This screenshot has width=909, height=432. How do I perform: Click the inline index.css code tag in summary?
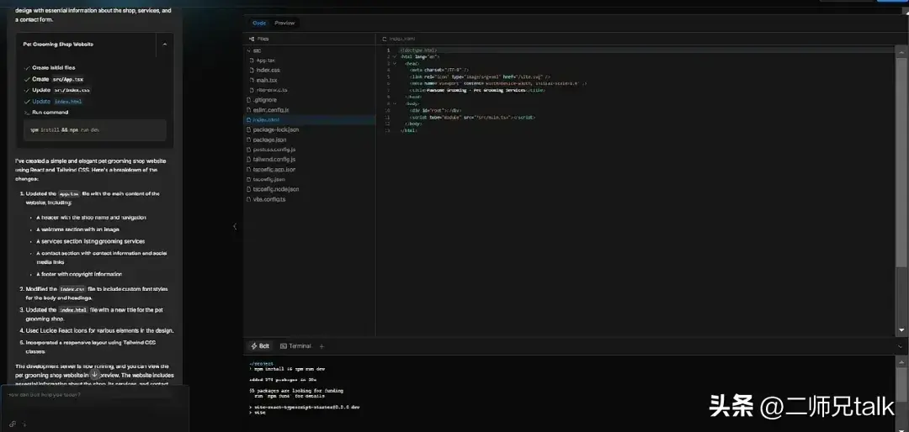pos(72,289)
